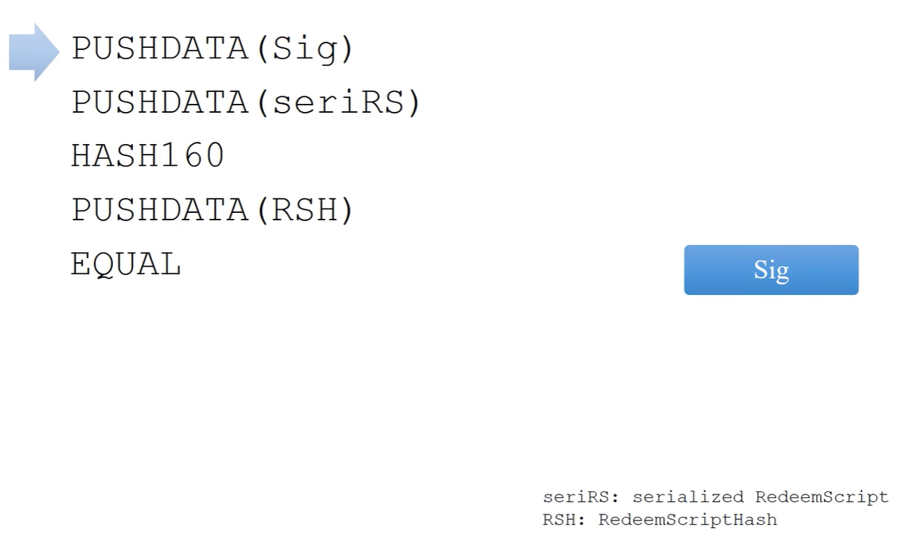Viewport: 897px width, 534px height.
Task: Select the PUSHDATA(seriRS) instruction line
Action: click(x=247, y=102)
